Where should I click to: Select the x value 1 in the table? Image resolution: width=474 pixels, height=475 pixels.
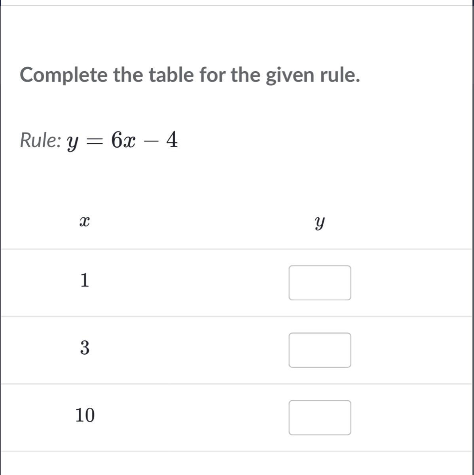[85, 280]
